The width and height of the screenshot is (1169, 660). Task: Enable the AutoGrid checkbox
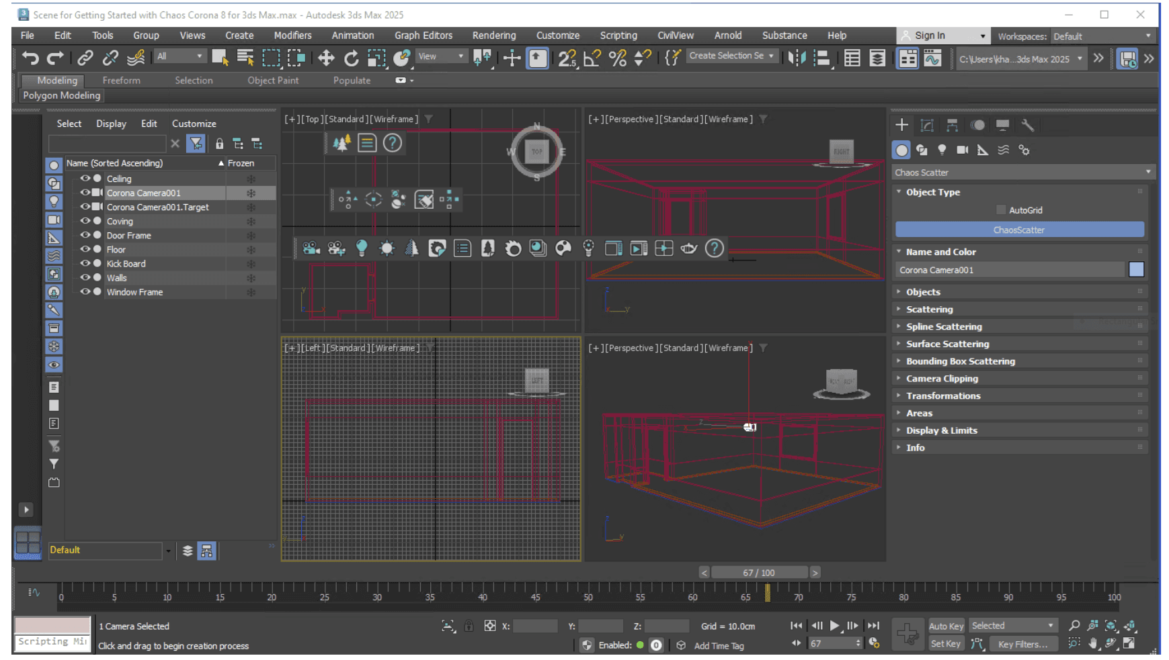(x=1001, y=210)
